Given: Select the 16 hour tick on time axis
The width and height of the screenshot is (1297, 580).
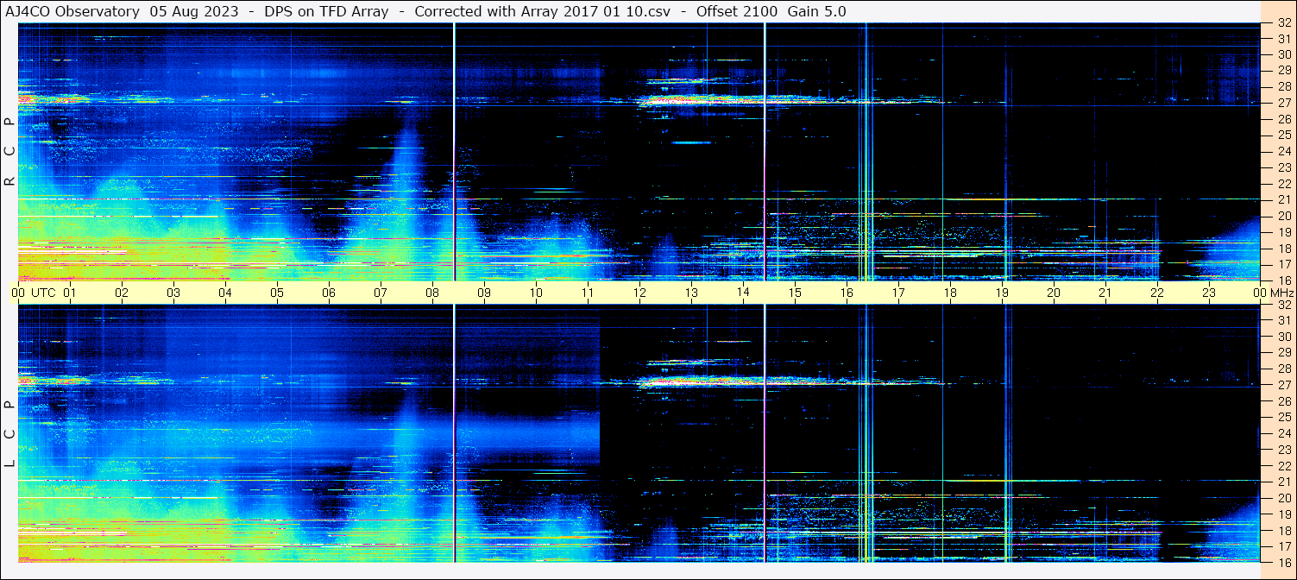Looking at the screenshot, I should click(847, 293).
